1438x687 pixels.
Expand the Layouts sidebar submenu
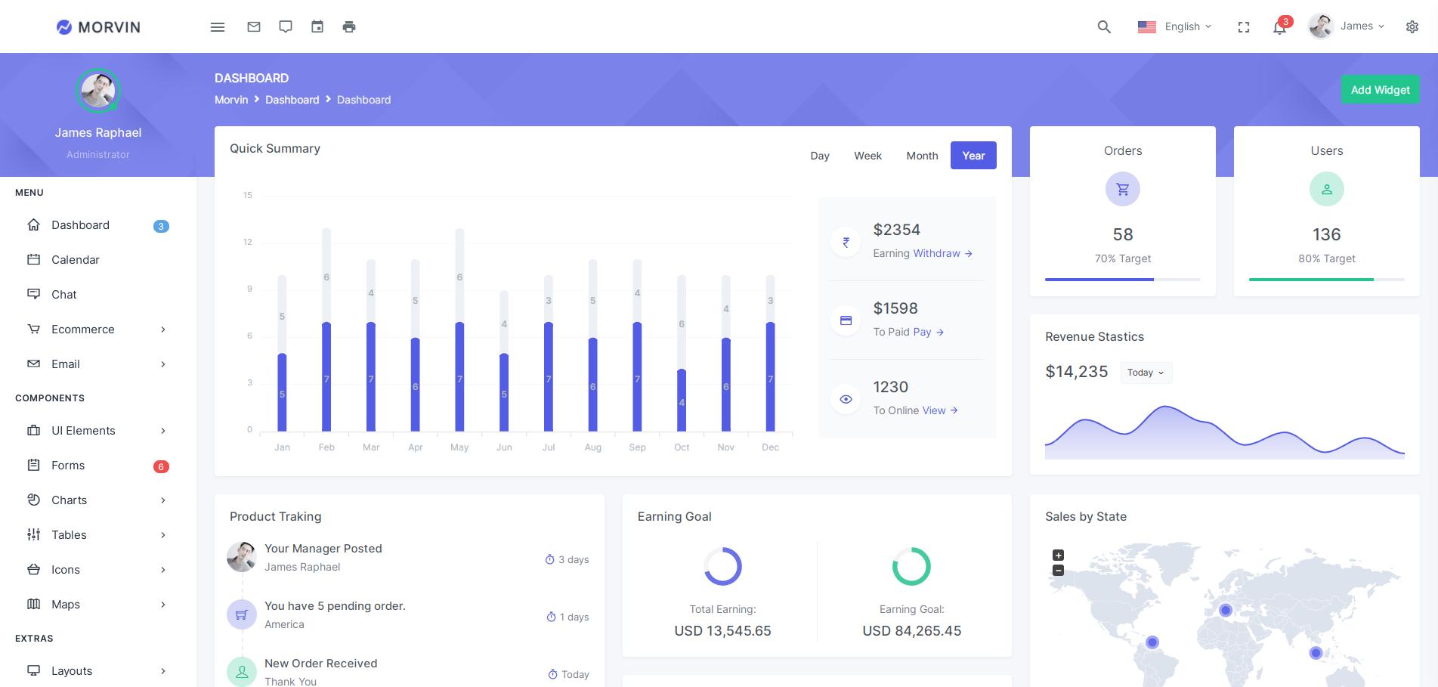tap(98, 671)
